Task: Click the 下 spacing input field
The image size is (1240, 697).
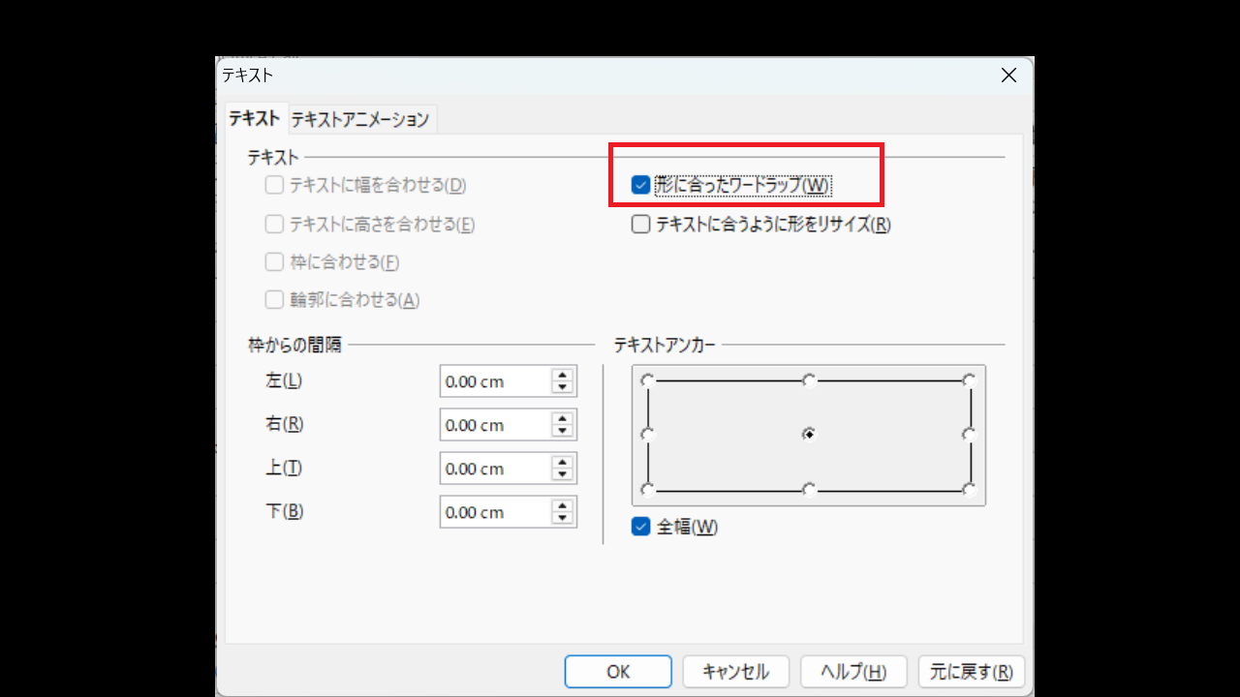Action: click(494, 512)
